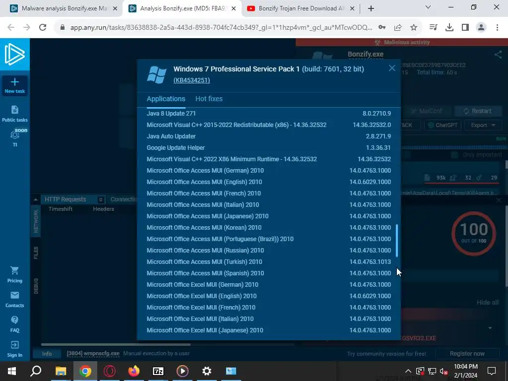Switch to Malware analysis Bonzify.exe browser tab

click(64, 8)
